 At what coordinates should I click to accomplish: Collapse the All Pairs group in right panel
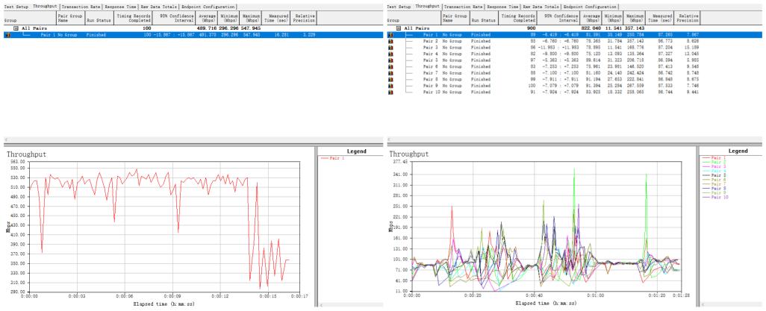pyautogui.click(x=398, y=28)
